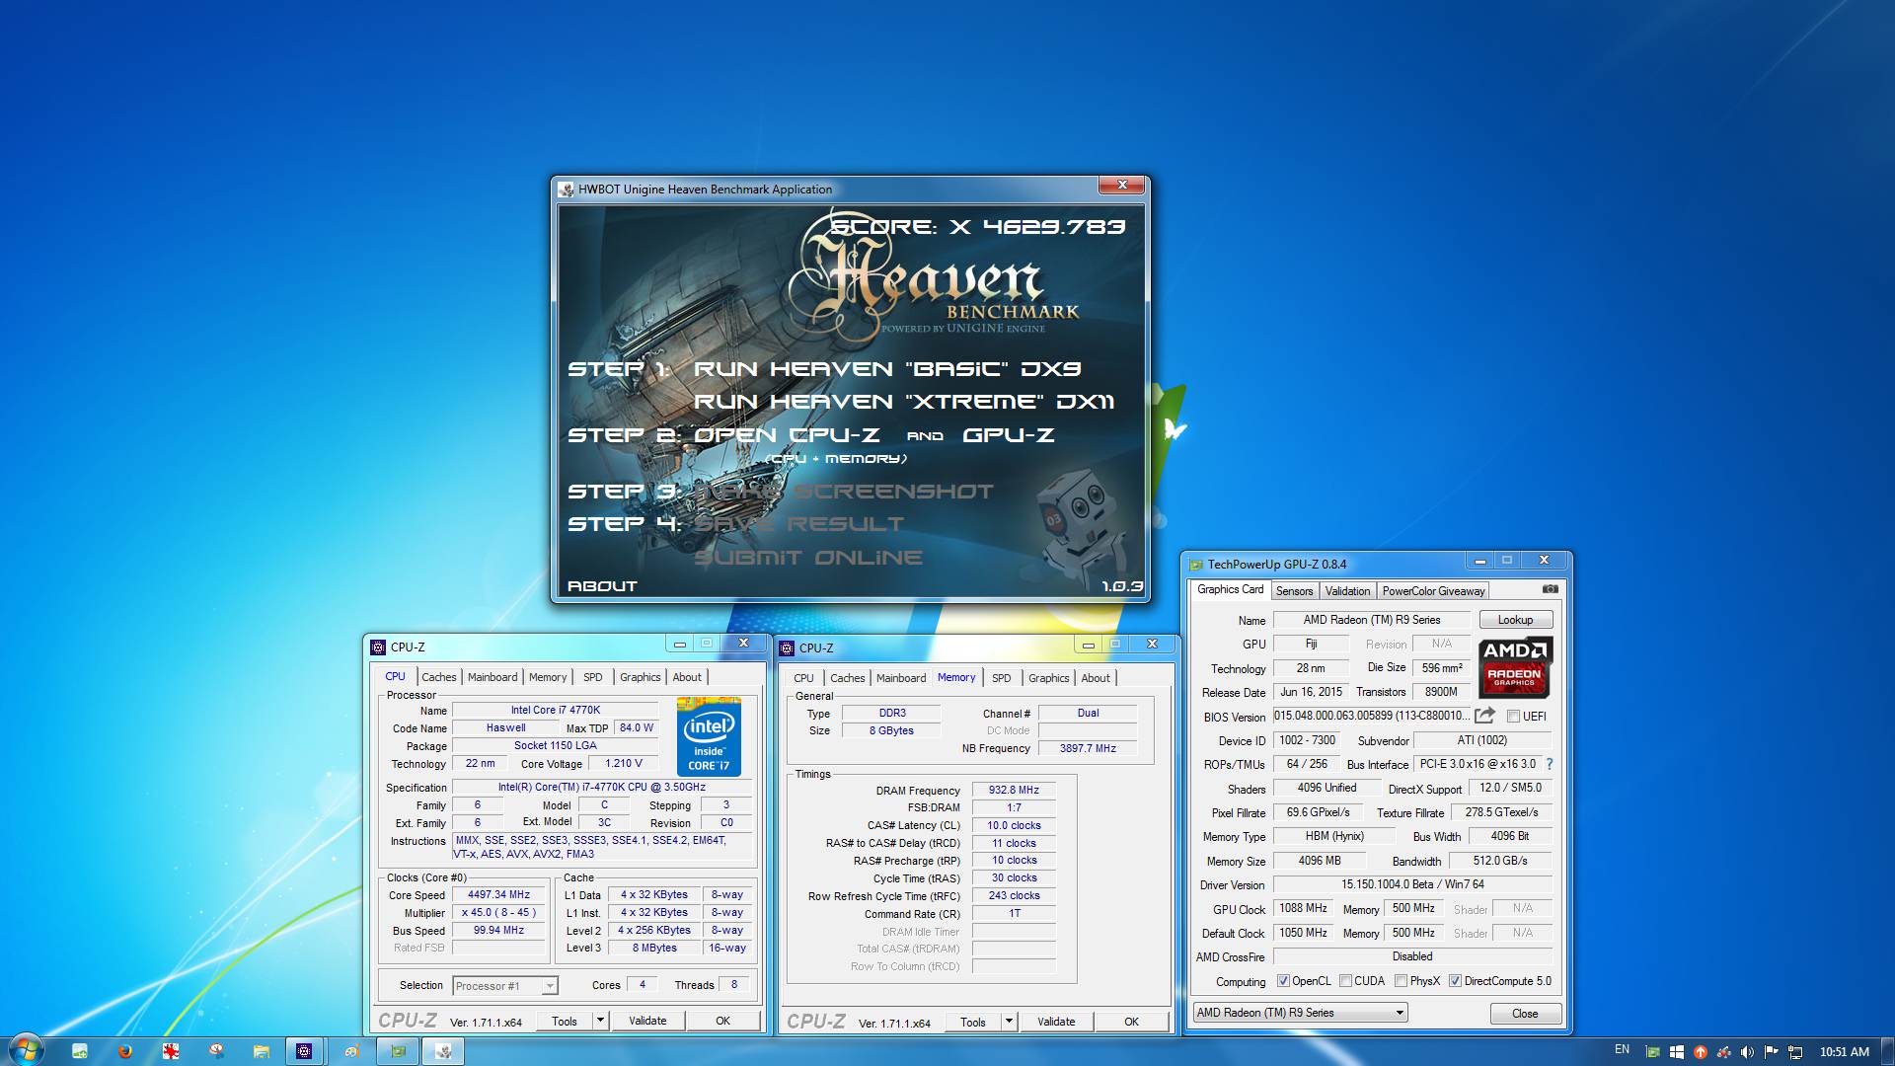Image resolution: width=1895 pixels, height=1066 pixels.
Task: Toggle the OpenCL checkbox
Action: (1283, 981)
